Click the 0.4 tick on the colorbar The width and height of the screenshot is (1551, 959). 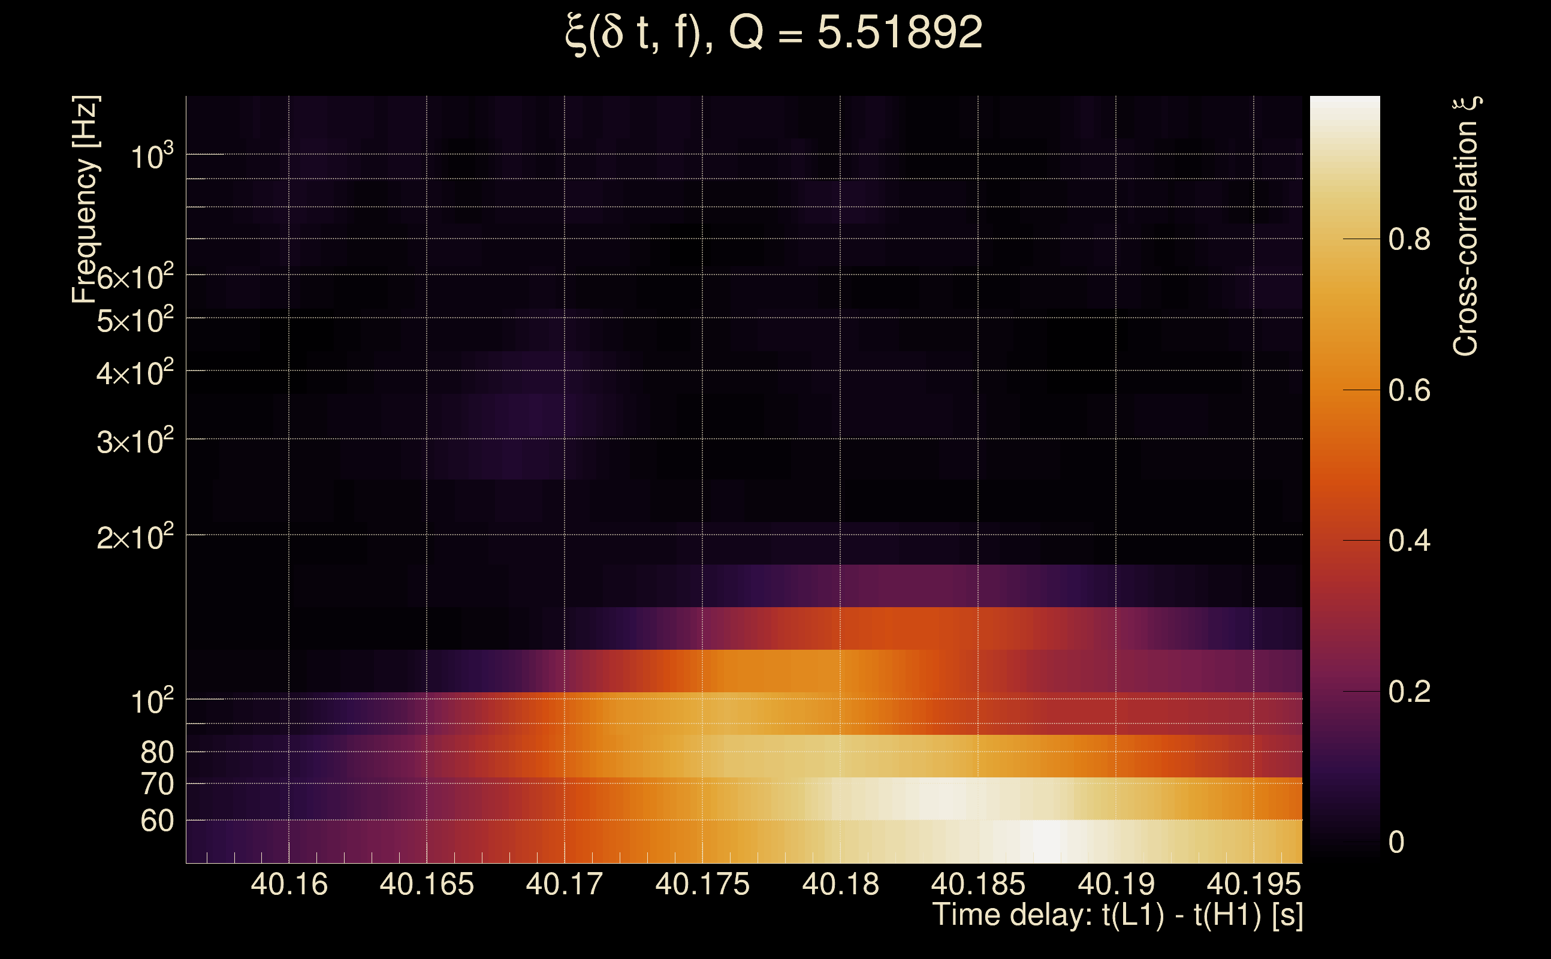click(x=1409, y=541)
